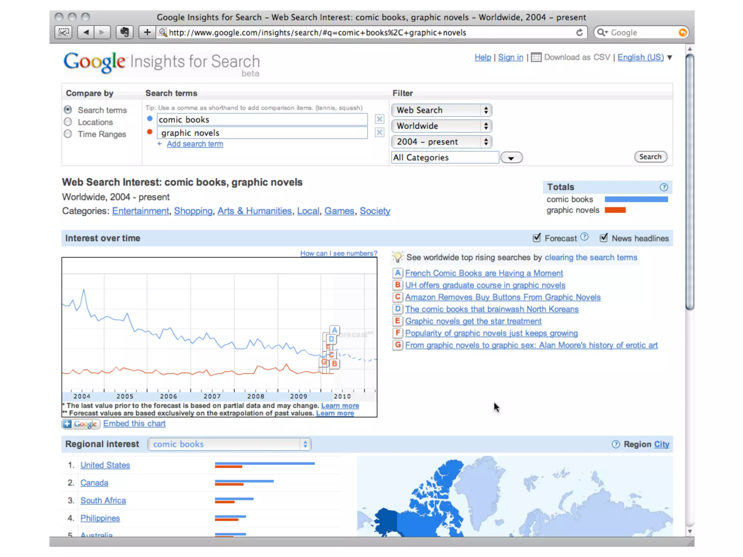Click the Search button

tap(650, 157)
